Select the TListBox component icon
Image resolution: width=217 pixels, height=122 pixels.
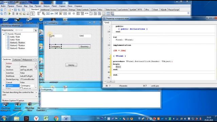coord(78,14)
